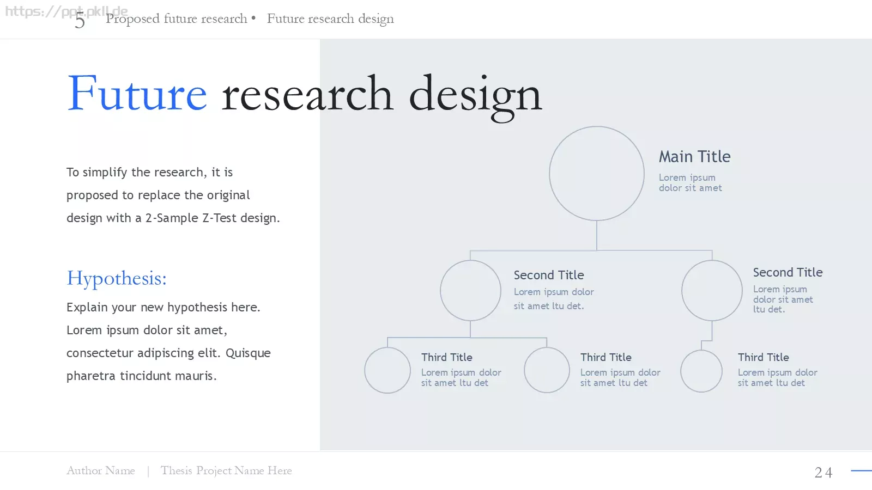Select the Main Title text
The height and width of the screenshot is (490, 872).
[x=694, y=157]
